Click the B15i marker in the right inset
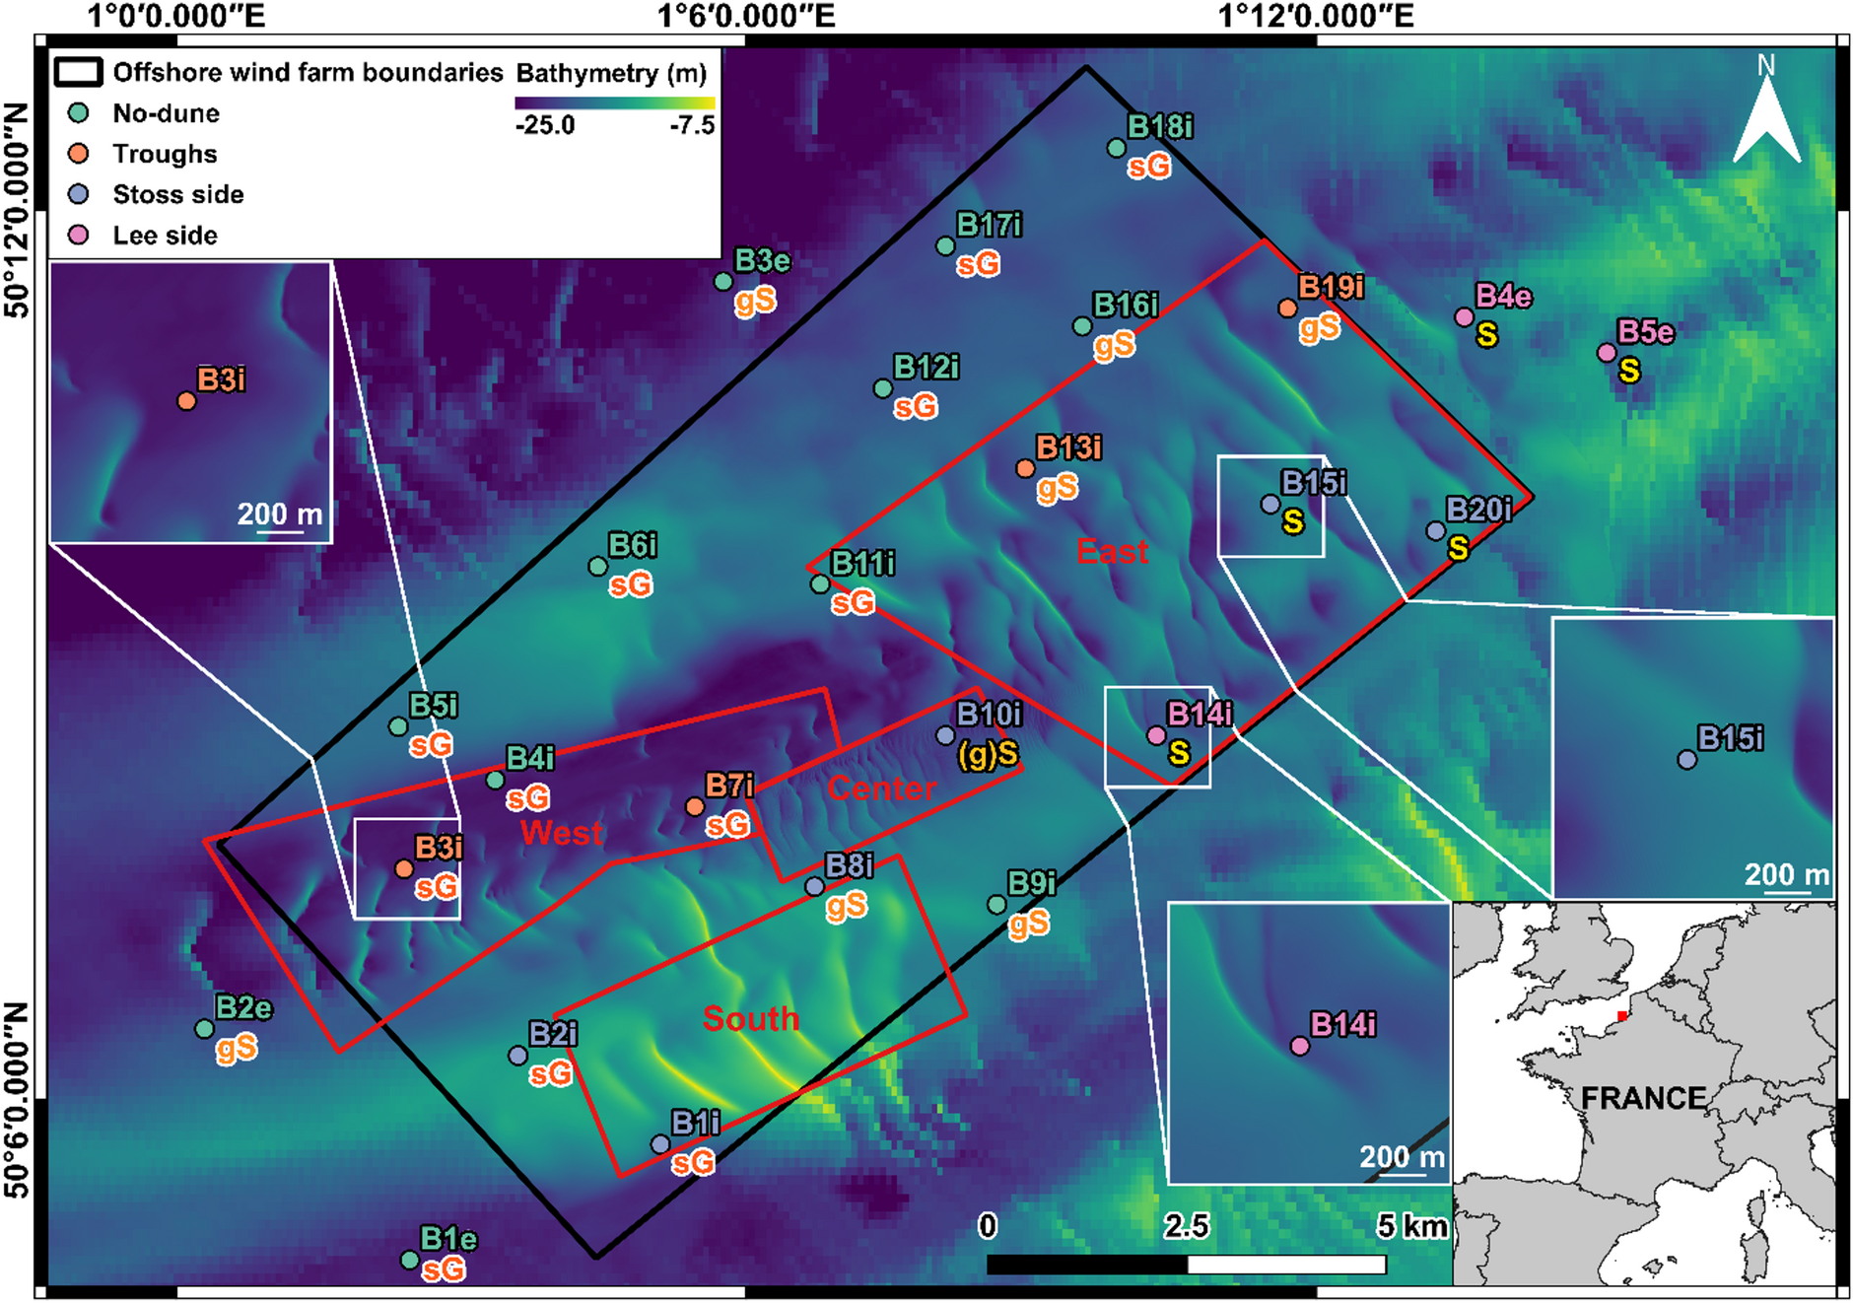 [1687, 760]
